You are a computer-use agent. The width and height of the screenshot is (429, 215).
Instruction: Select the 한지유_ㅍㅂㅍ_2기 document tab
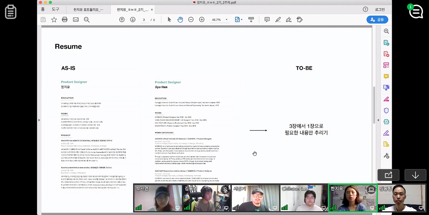pyautogui.click(x=133, y=10)
